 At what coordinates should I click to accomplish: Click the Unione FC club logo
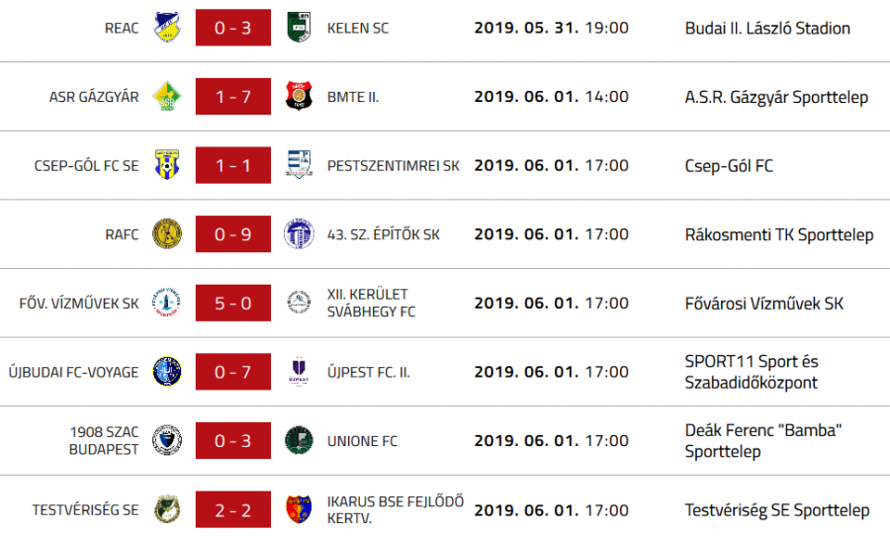[x=299, y=441]
